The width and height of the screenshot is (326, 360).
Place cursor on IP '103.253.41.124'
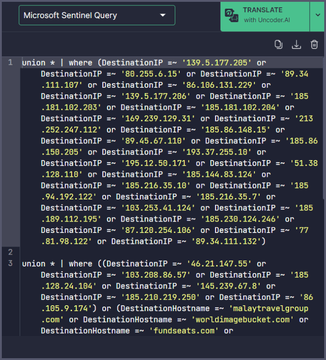pyautogui.click(x=153, y=208)
